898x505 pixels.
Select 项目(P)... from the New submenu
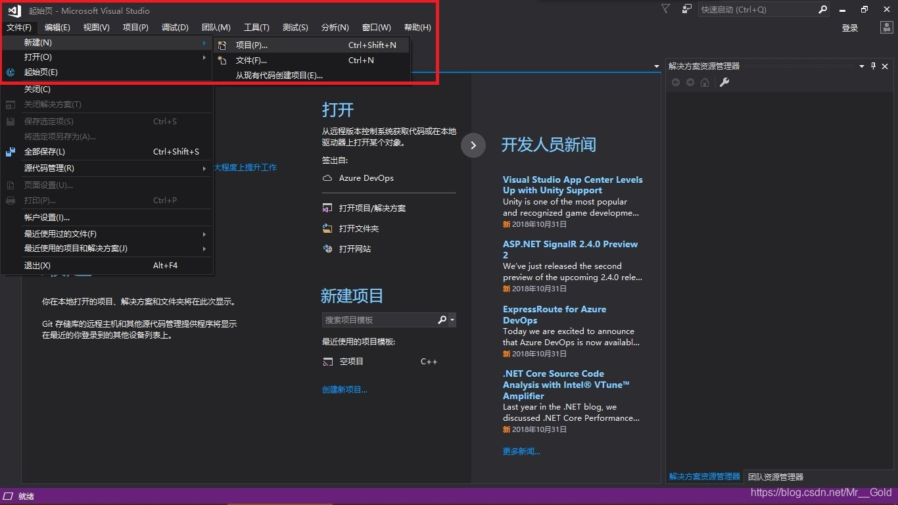[x=310, y=45]
